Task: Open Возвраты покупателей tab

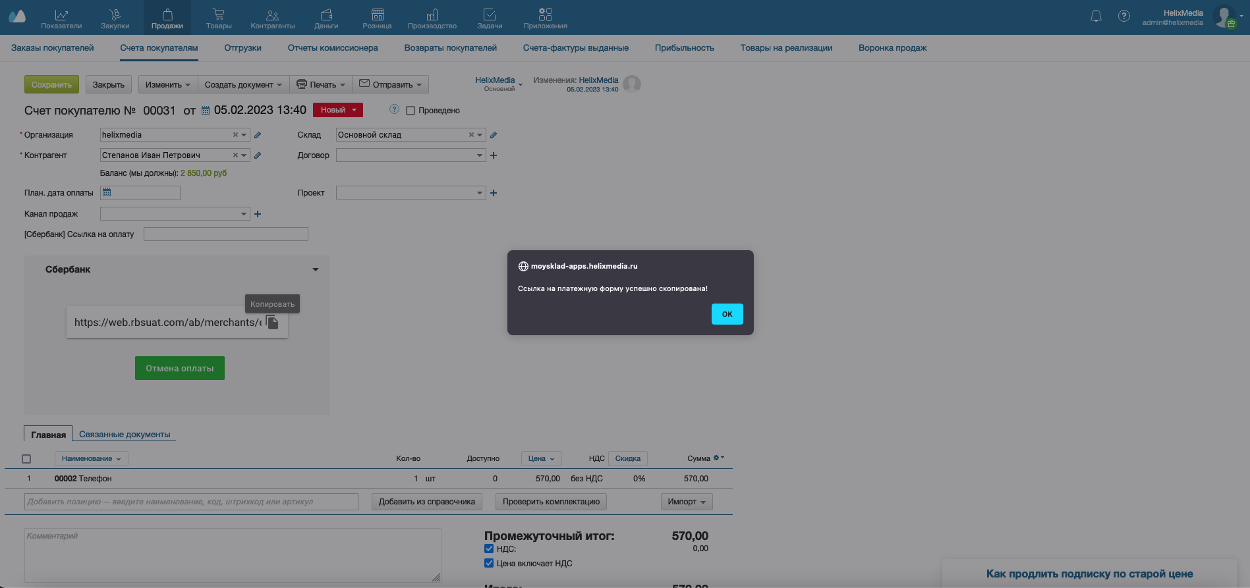Action: (x=451, y=48)
